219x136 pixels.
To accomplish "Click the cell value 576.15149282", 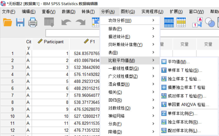I will (x=87, y=74).
